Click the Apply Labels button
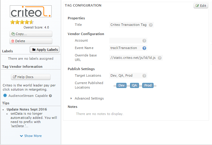The image size is (212, 145). pyautogui.click(x=45, y=50)
